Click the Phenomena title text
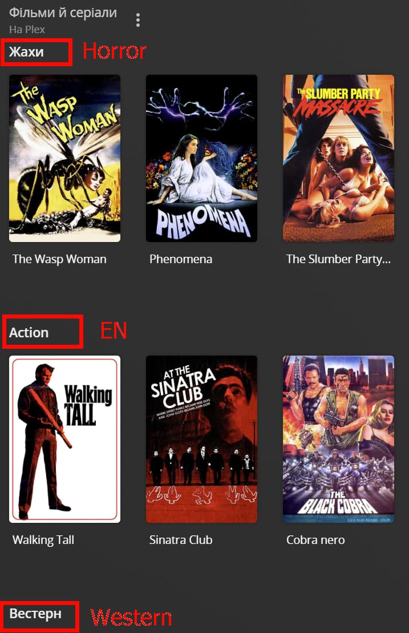409x633 pixels. point(181,259)
